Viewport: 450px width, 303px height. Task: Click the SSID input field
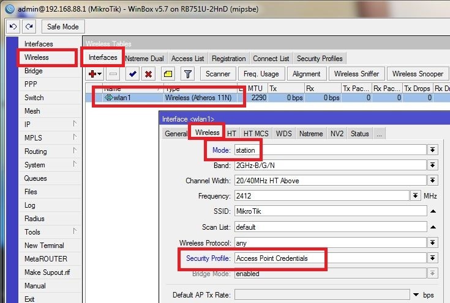pos(331,211)
